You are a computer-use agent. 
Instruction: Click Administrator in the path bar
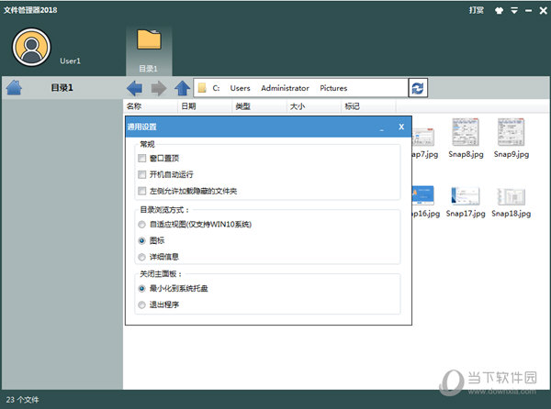click(285, 89)
